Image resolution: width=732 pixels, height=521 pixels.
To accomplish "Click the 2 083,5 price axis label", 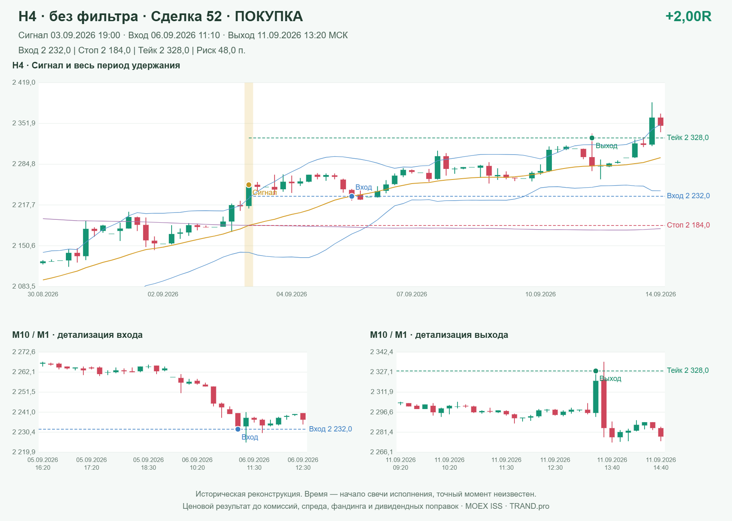I will [x=24, y=287].
